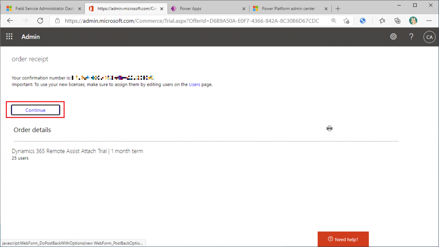The image size is (439, 247).
Task: Close the Power Platform admin center tab
Action: 326,9
